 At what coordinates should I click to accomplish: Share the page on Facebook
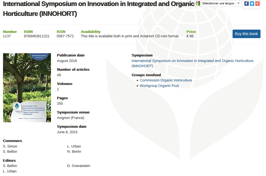[x=247, y=4]
